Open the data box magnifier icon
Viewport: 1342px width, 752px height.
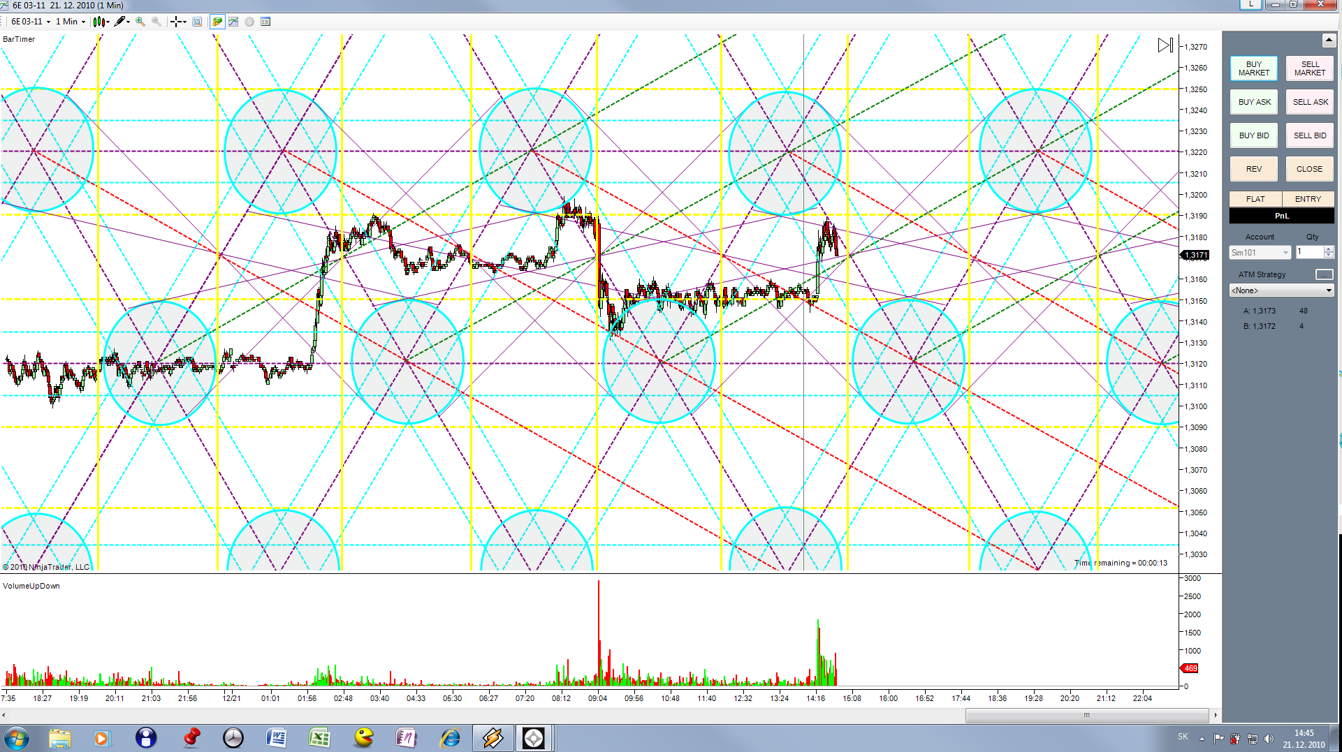[197, 22]
